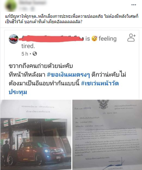Click the shared post text ขวากถึงคนถ่ายด้วยน่ะคับ
This screenshot has height=170, width=142.
(x=41, y=66)
